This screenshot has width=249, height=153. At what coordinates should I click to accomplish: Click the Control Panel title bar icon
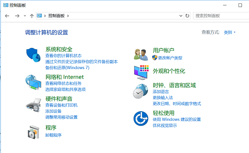tap(6, 5)
